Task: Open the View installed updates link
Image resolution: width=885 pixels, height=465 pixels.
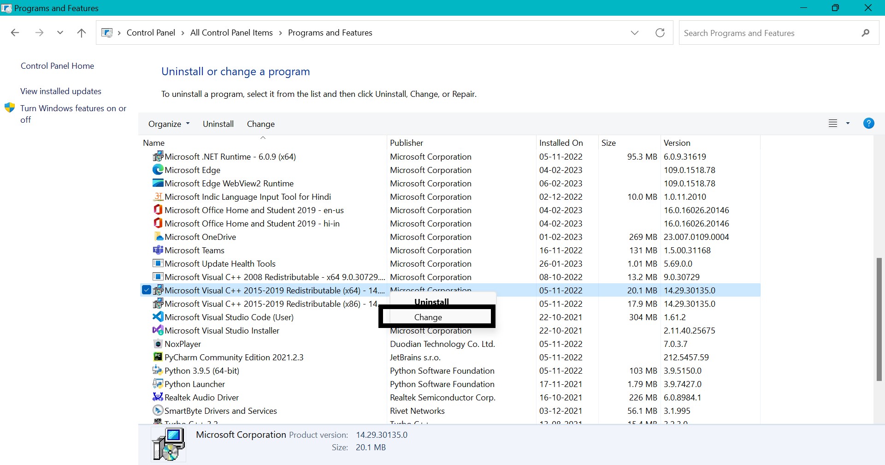Action: click(x=61, y=91)
